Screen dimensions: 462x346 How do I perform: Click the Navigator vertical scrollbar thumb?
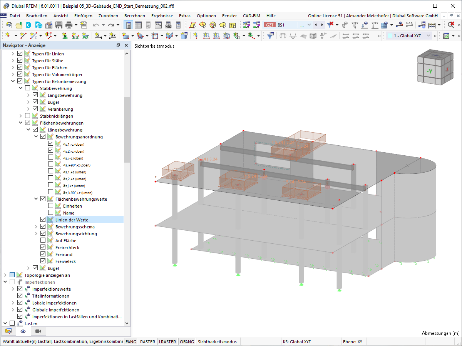(127, 130)
